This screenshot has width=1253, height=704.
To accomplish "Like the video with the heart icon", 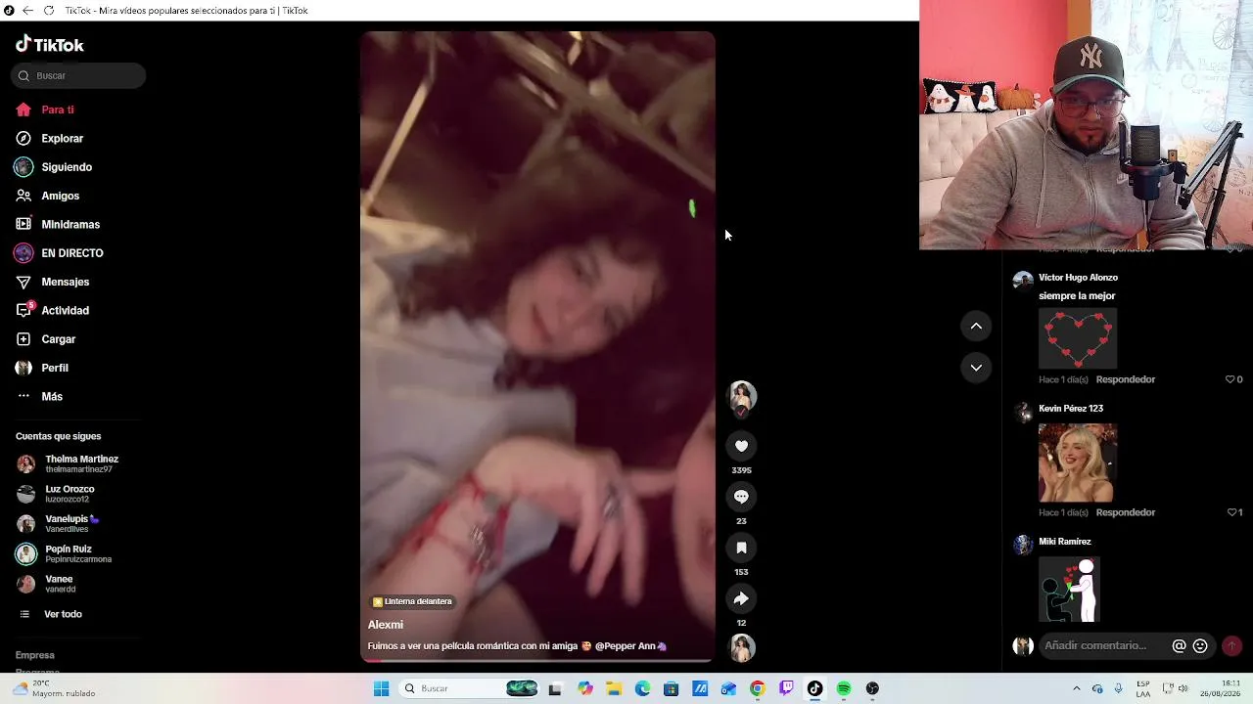I will coord(741,446).
